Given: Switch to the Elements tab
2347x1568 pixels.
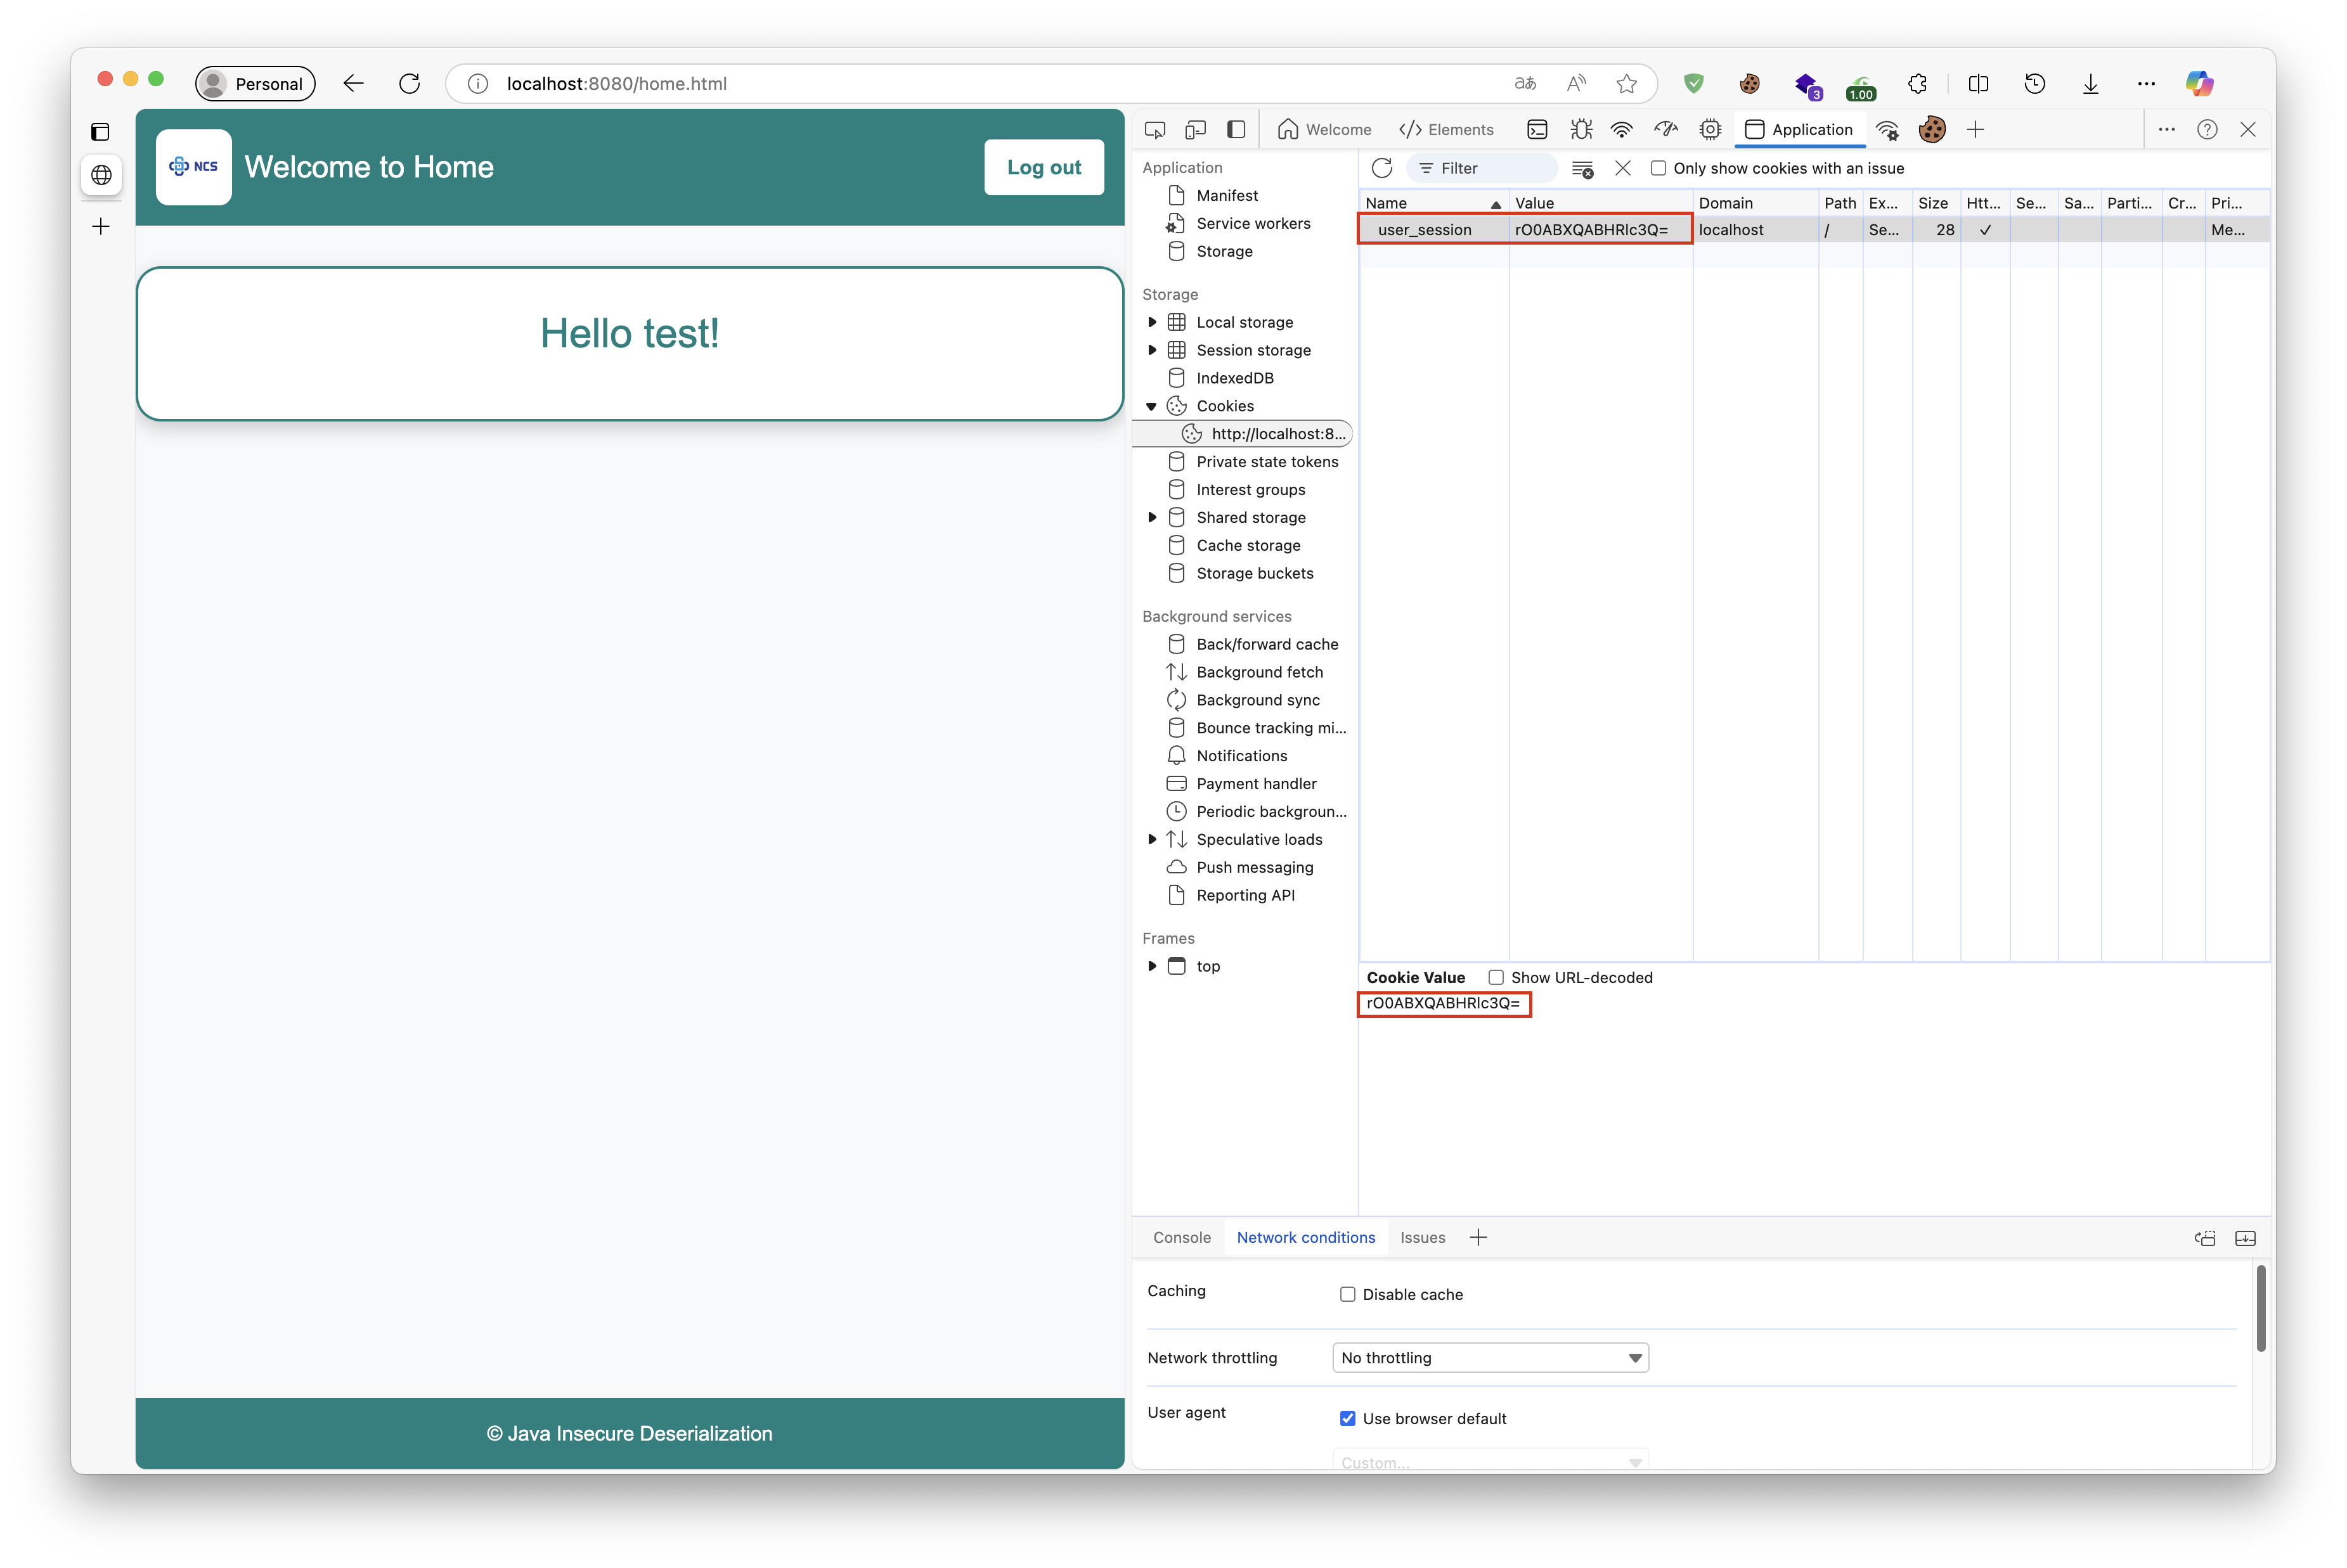Looking at the screenshot, I should [1446, 130].
